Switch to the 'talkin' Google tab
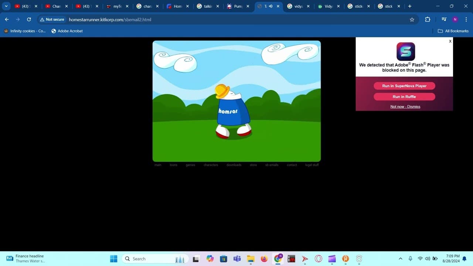The height and width of the screenshot is (266, 473). [x=208, y=6]
